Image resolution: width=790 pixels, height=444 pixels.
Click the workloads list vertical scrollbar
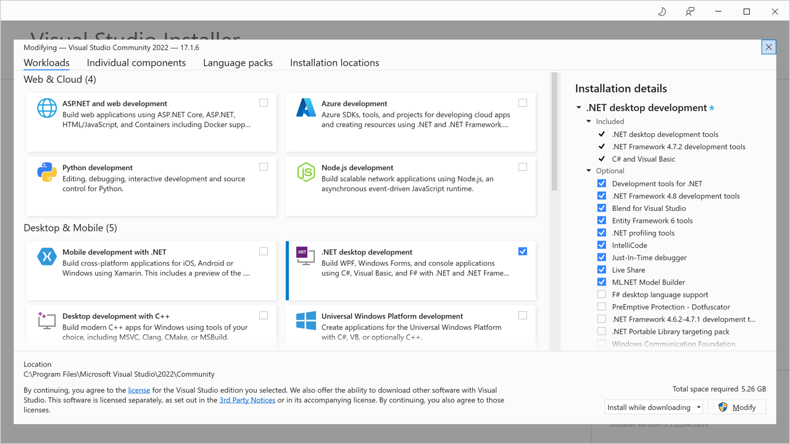(x=554, y=132)
